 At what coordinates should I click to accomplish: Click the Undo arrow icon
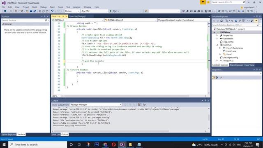click(x=52, y=11)
